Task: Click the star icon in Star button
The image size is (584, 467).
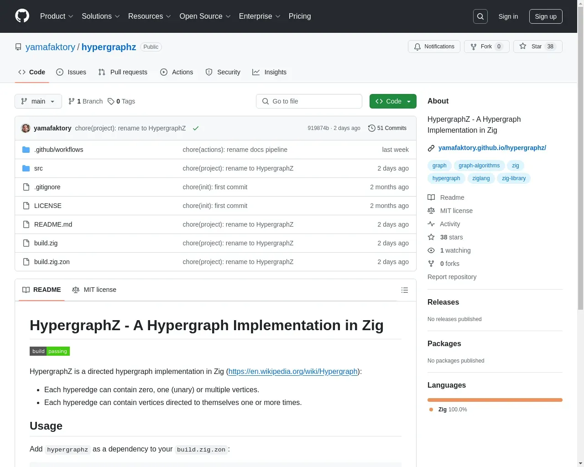Action: click(x=523, y=46)
